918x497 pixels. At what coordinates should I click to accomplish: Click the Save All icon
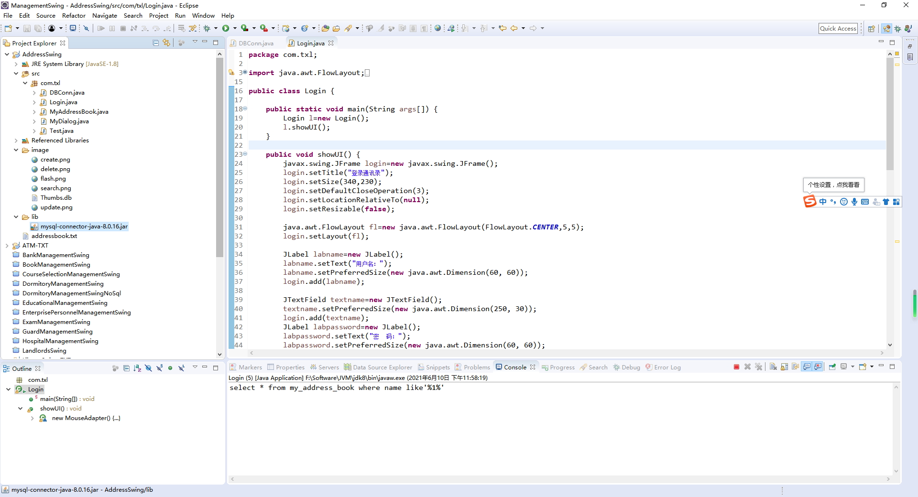click(37, 28)
